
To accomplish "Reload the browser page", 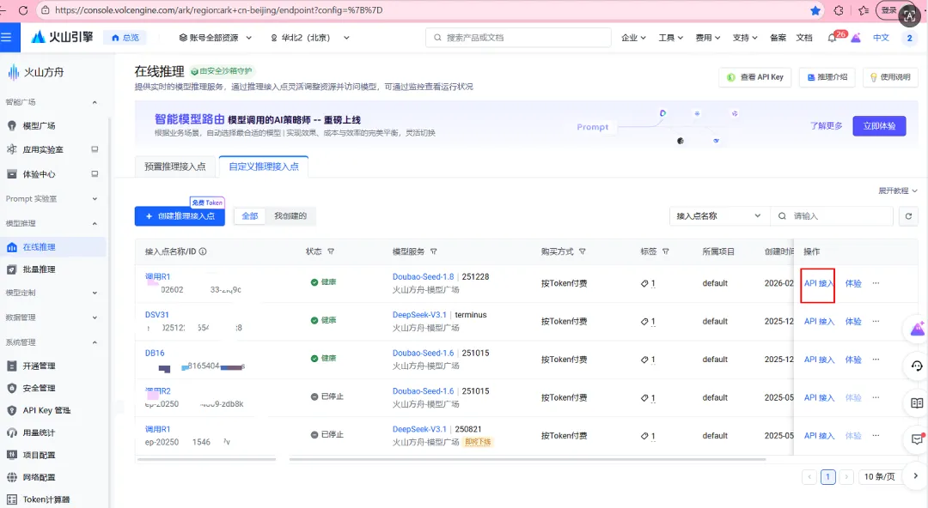I will (23, 10).
